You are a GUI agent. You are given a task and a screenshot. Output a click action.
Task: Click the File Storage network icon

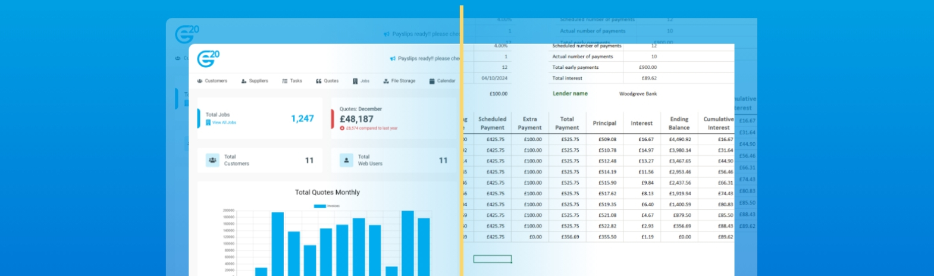pos(386,81)
